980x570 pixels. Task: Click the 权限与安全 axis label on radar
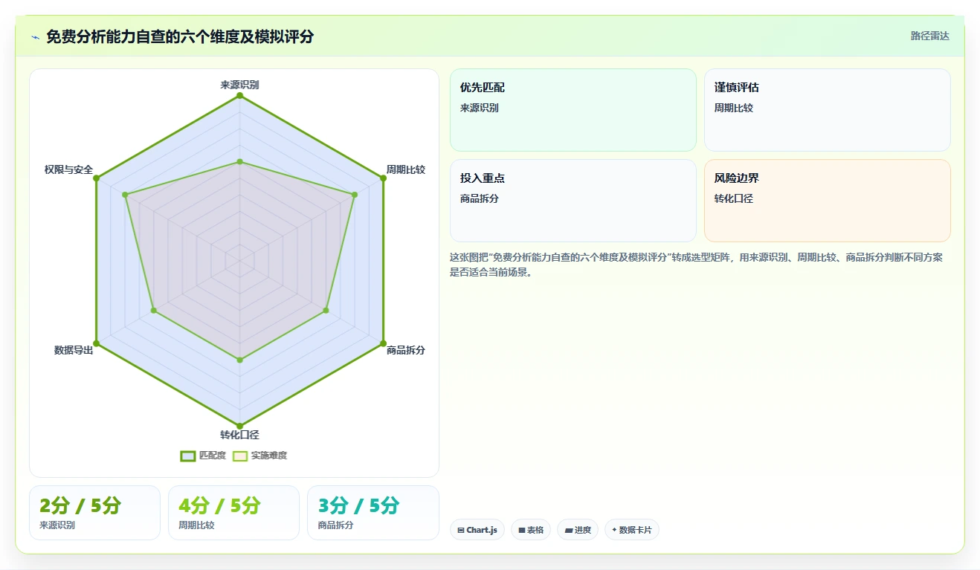click(68, 169)
